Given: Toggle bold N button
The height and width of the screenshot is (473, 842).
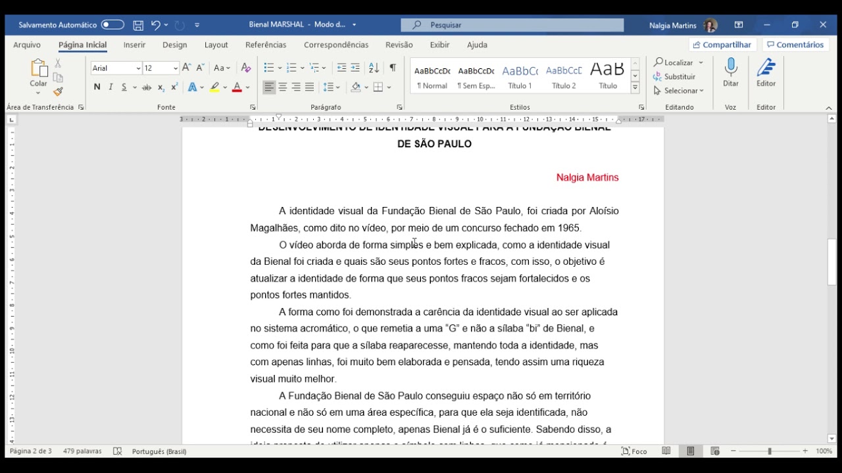Looking at the screenshot, I should pos(97,87).
